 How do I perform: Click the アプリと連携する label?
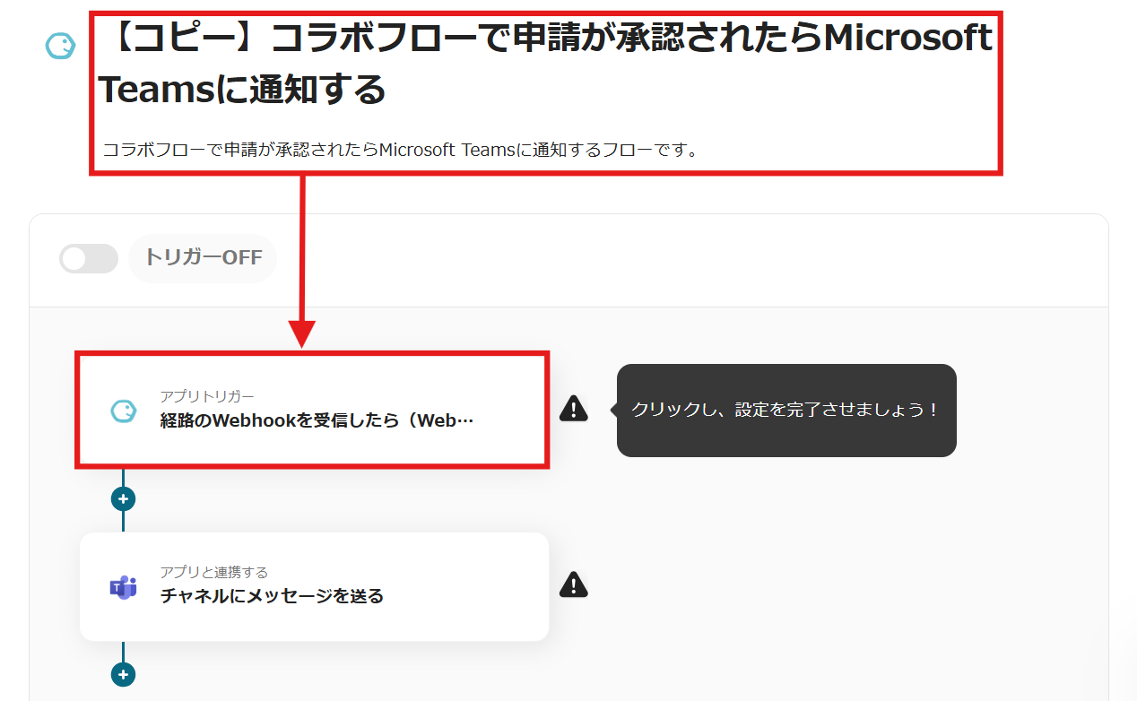click(x=214, y=572)
